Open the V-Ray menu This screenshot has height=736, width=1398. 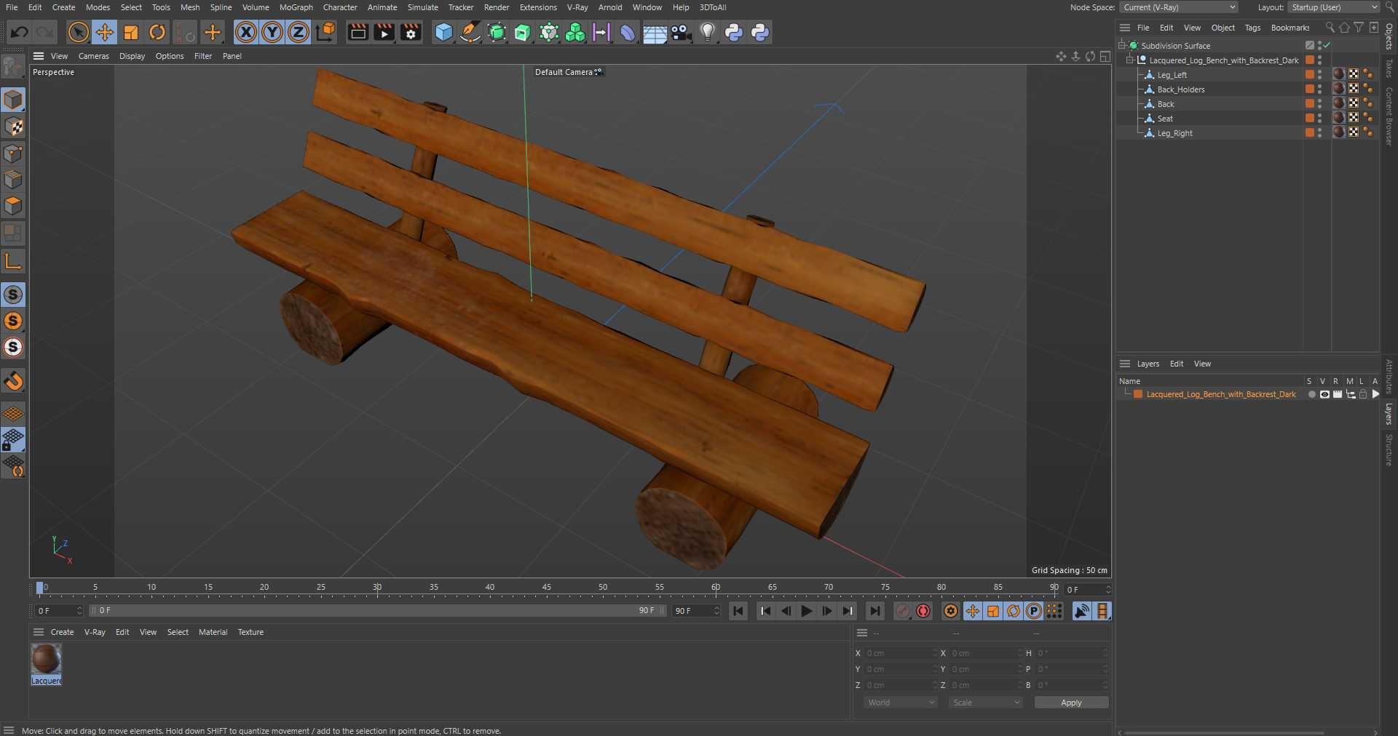tap(577, 7)
